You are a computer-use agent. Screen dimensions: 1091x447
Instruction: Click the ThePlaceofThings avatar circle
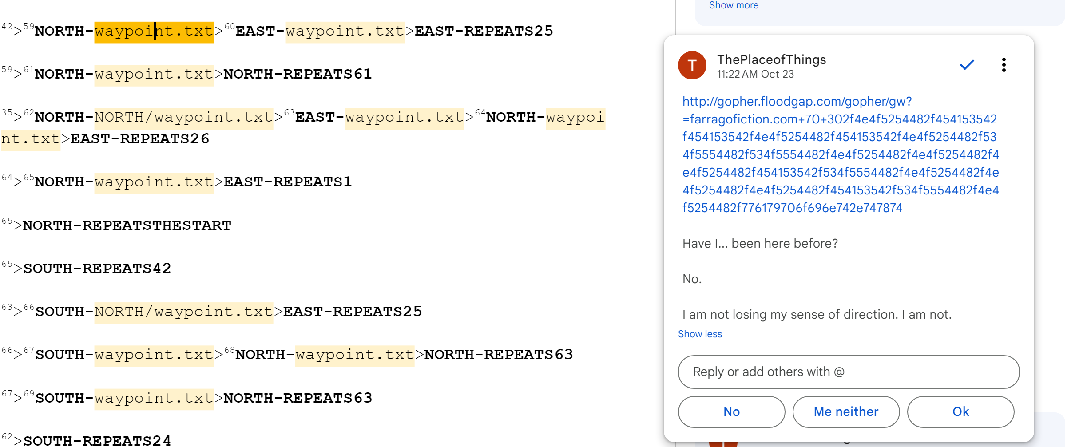[x=692, y=65]
